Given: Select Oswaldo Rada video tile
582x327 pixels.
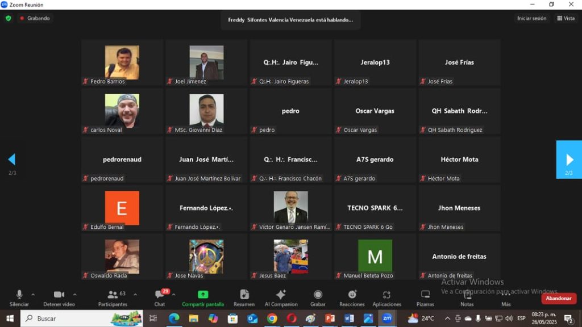Looking at the screenshot, I should coord(122,257).
